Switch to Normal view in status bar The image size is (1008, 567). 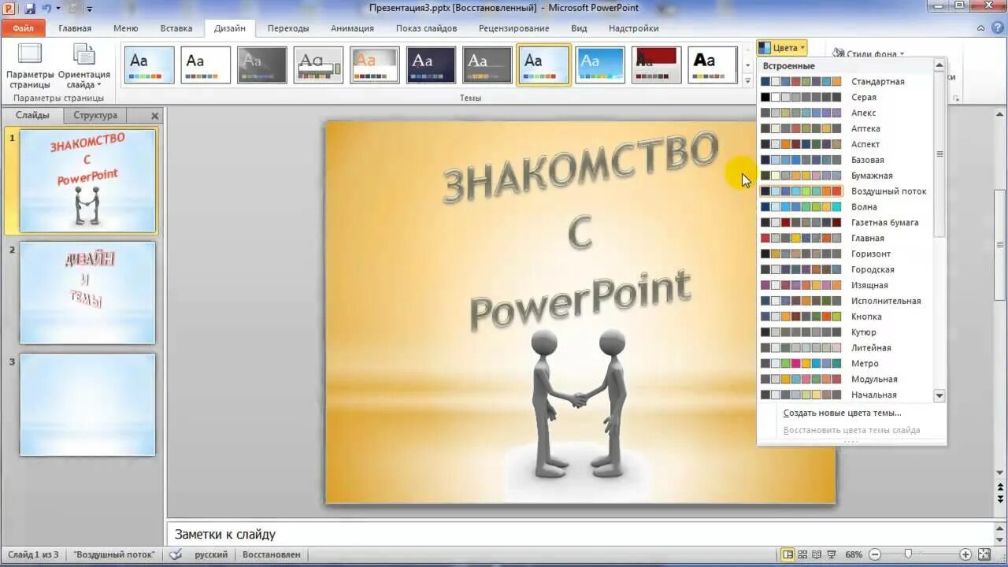787,554
